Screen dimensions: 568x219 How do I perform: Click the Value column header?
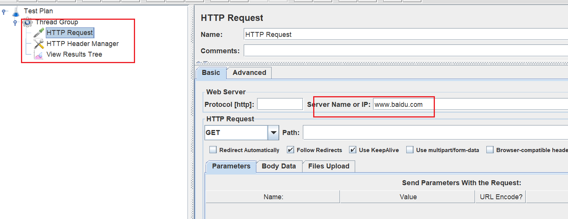pyautogui.click(x=408, y=197)
